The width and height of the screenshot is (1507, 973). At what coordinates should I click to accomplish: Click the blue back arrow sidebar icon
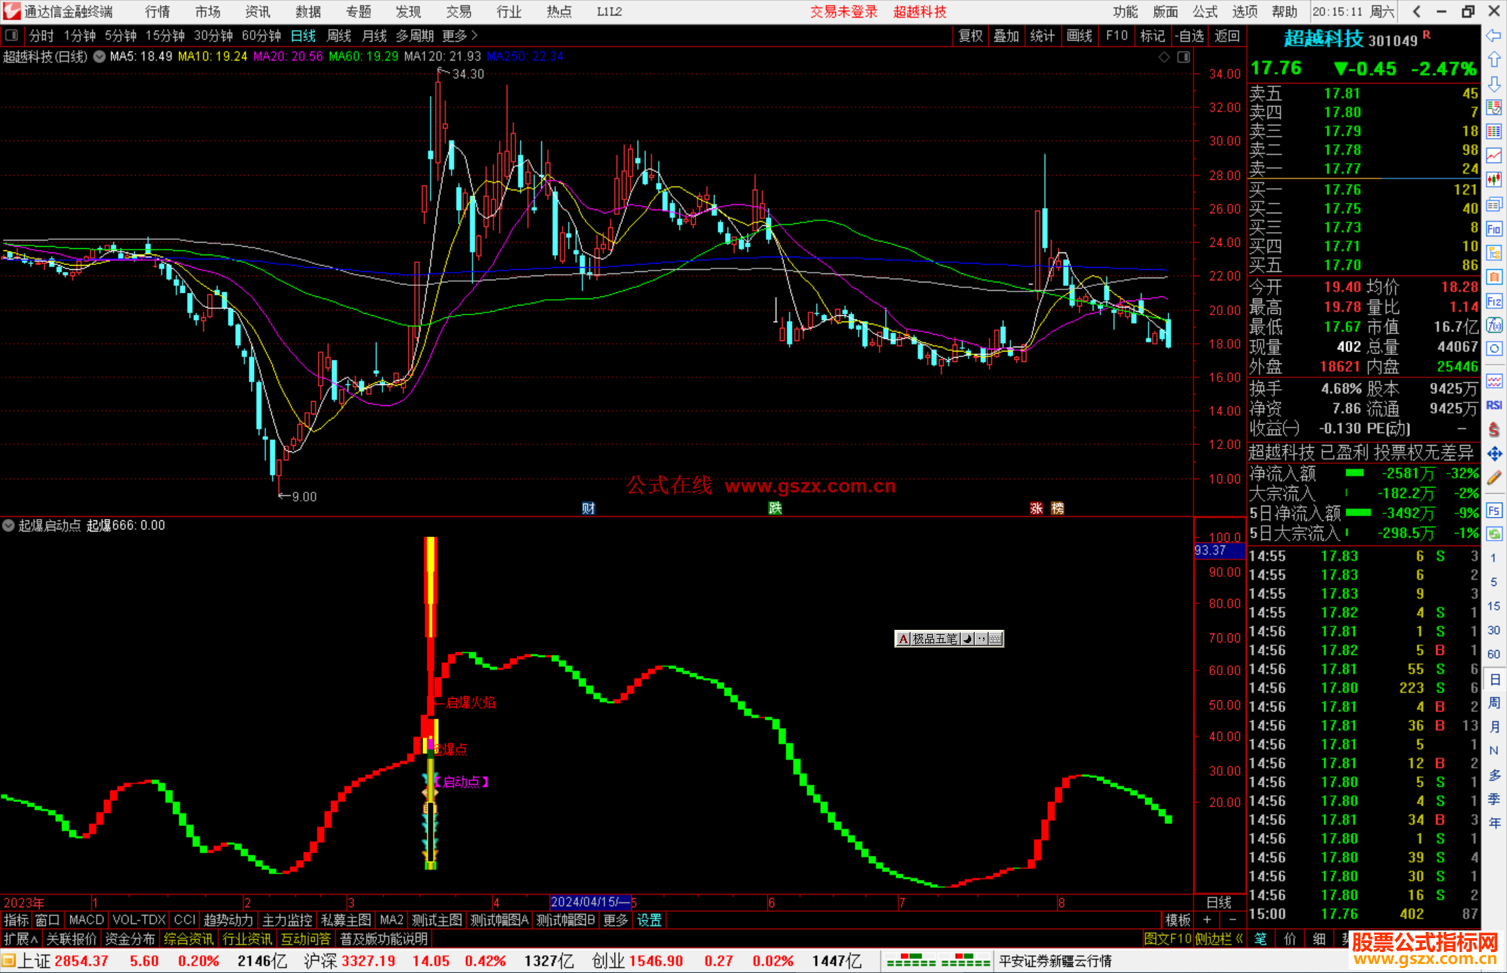point(1494,36)
